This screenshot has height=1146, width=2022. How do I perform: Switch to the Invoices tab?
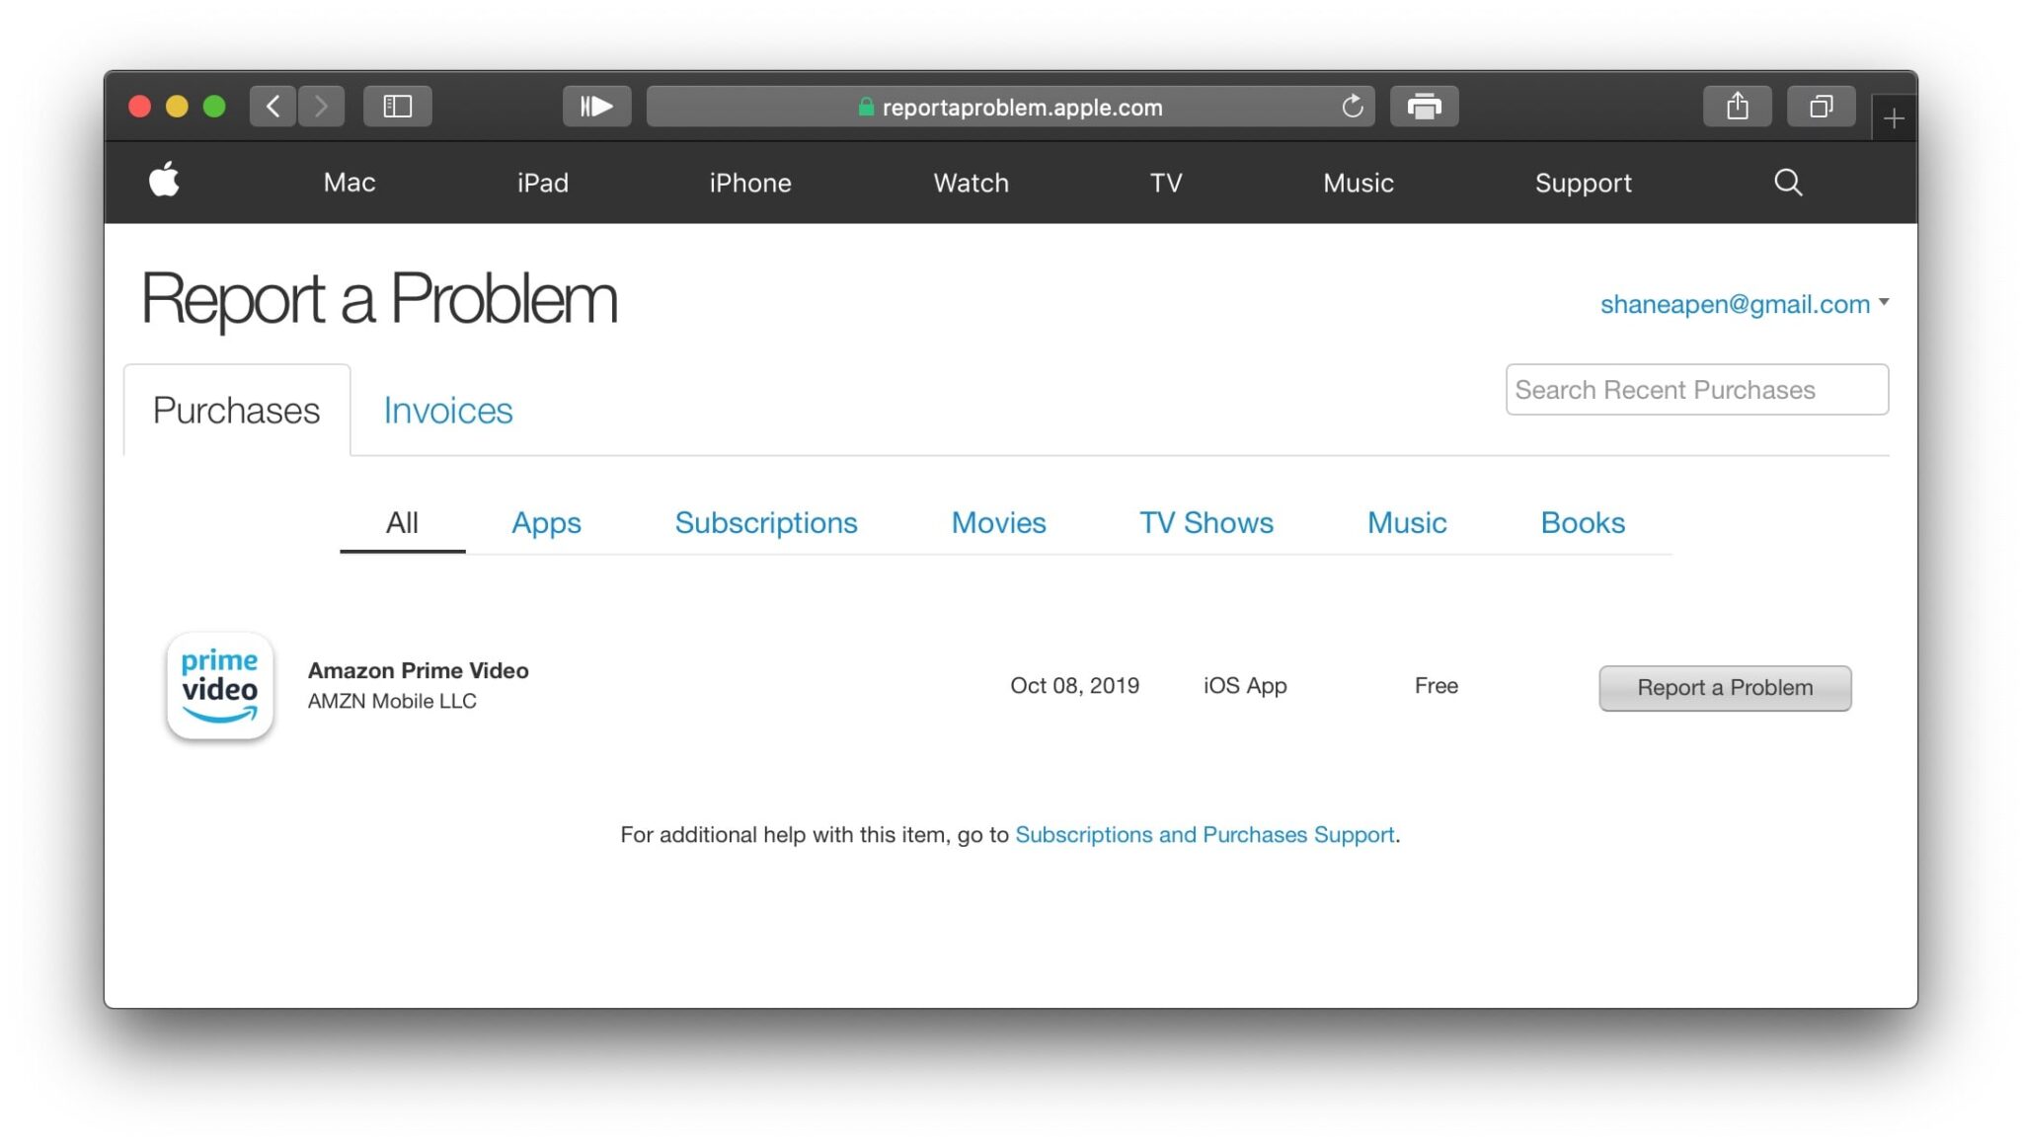pyautogui.click(x=447, y=410)
